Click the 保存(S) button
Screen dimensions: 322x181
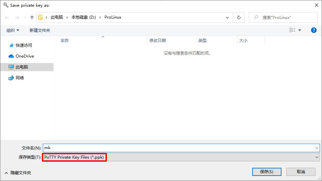[267, 172]
